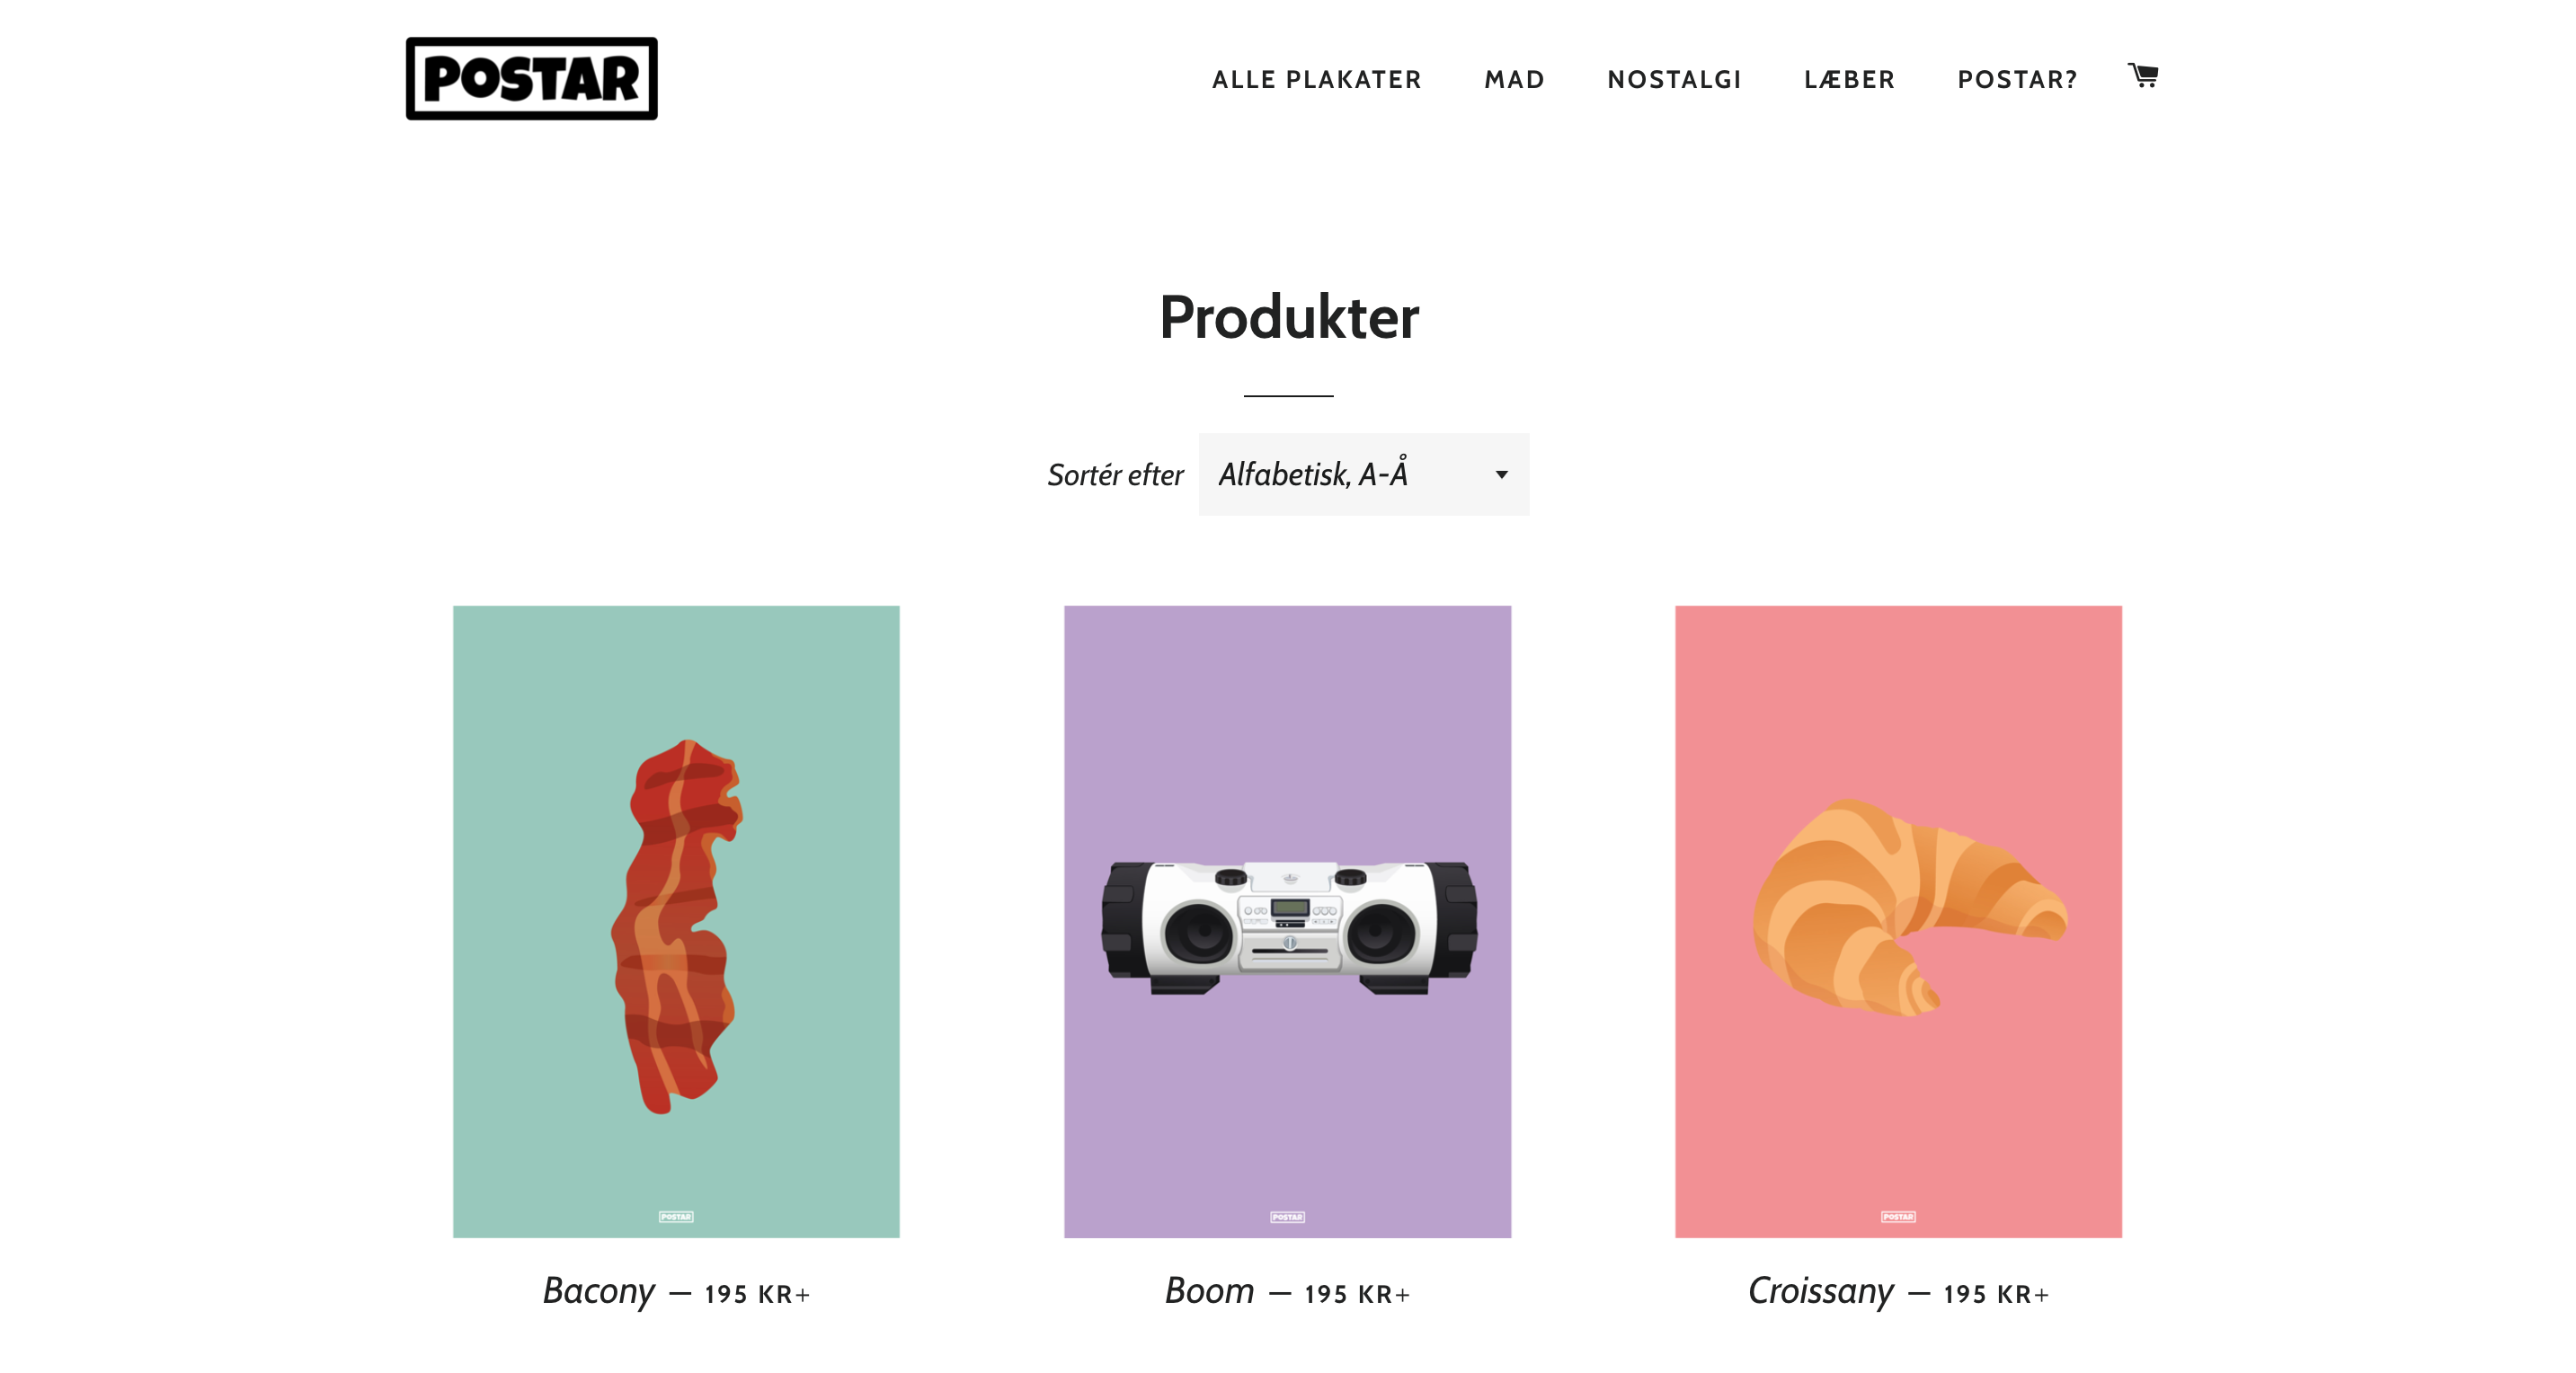The width and height of the screenshot is (2576, 1373).
Task: Click the Boom product title
Action: click(1209, 1290)
